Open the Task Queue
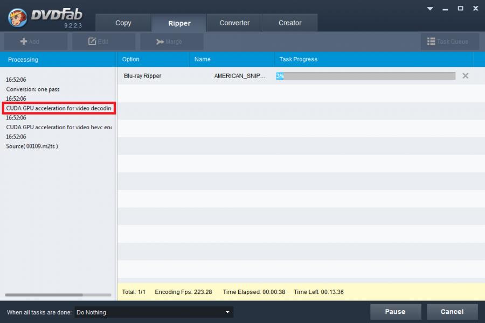The image size is (485, 323). [x=450, y=41]
